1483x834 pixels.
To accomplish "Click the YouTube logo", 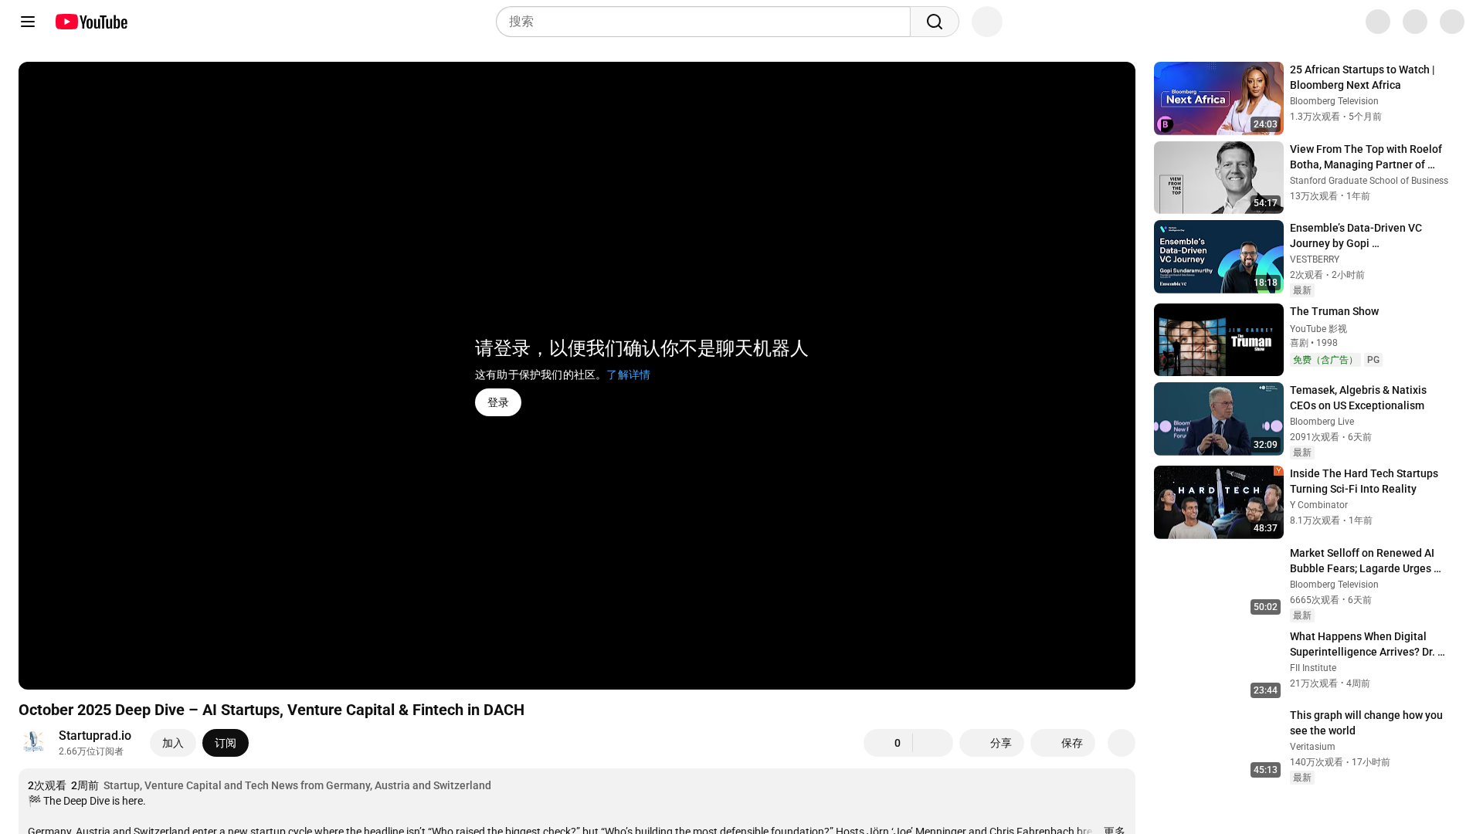I will click(91, 22).
